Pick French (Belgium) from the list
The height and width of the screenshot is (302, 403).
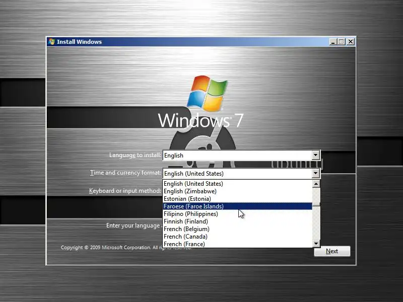(238, 229)
